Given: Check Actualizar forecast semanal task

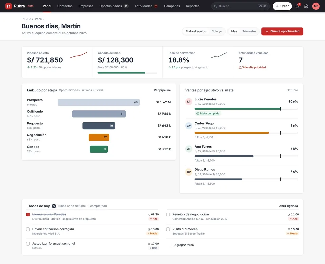Looking at the screenshot, I should tap(28, 244).
